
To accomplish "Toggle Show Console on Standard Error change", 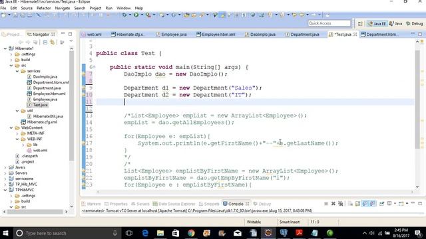I will click(373, 204).
